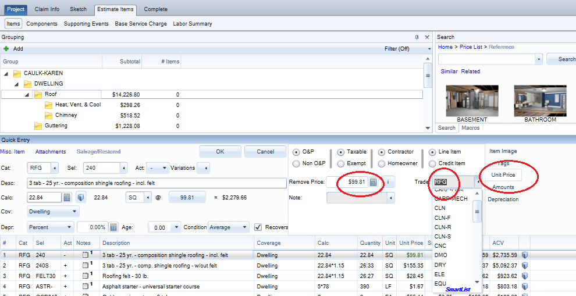Viewport: 576px width, 296px height.
Task: Open the note icon for Roofing felt row
Action: (x=85, y=276)
